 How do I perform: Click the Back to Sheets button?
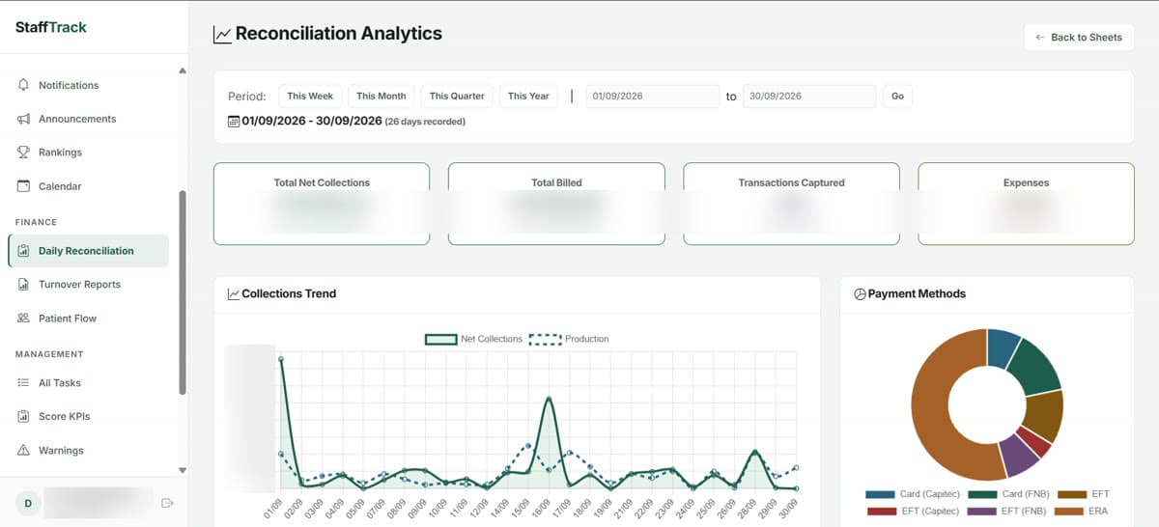[1079, 37]
